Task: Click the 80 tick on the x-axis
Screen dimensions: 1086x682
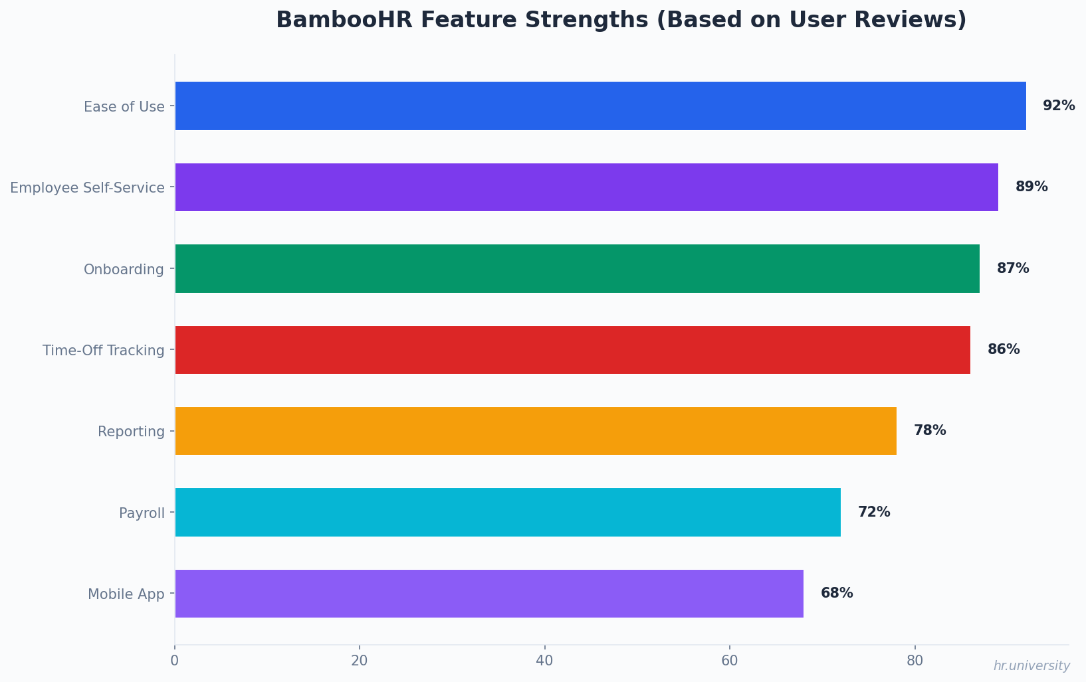Action: click(x=915, y=661)
